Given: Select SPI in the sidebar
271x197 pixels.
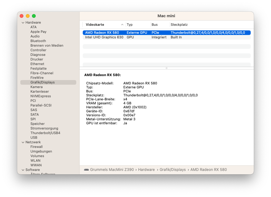Looking at the screenshot, I should (33, 119).
